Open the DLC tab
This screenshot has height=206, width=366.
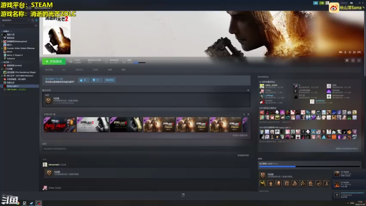pos(64,70)
